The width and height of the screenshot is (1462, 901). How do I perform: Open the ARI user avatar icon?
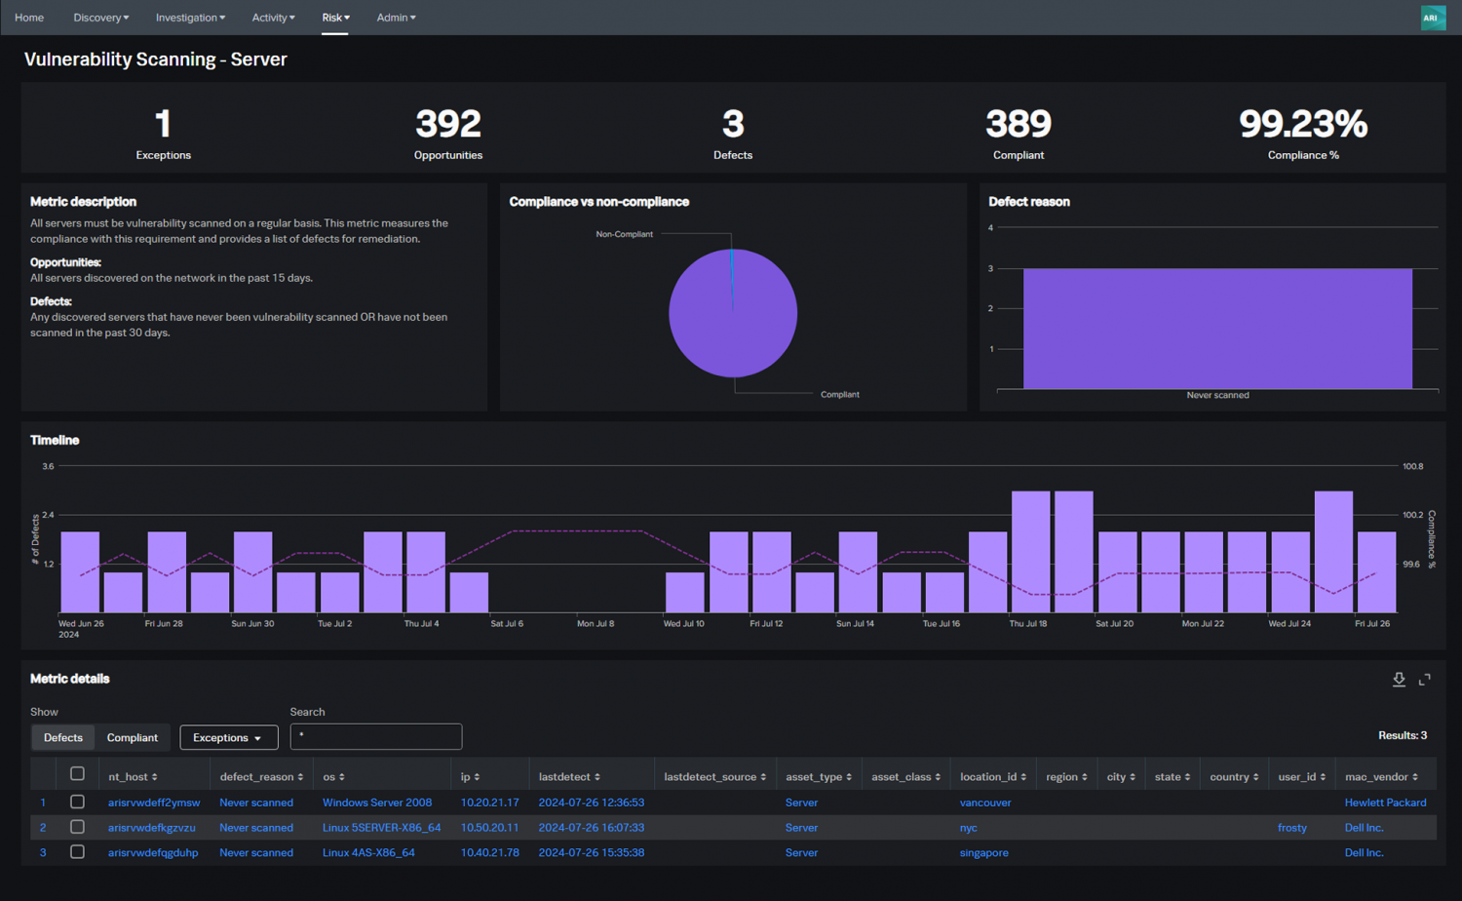tap(1432, 18)
